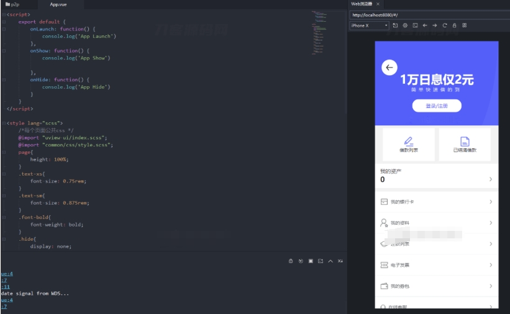Image resolution: width=510 pixels, height=314 pixels.
Task: Collapse the export default fold marker
Action: 4,22
